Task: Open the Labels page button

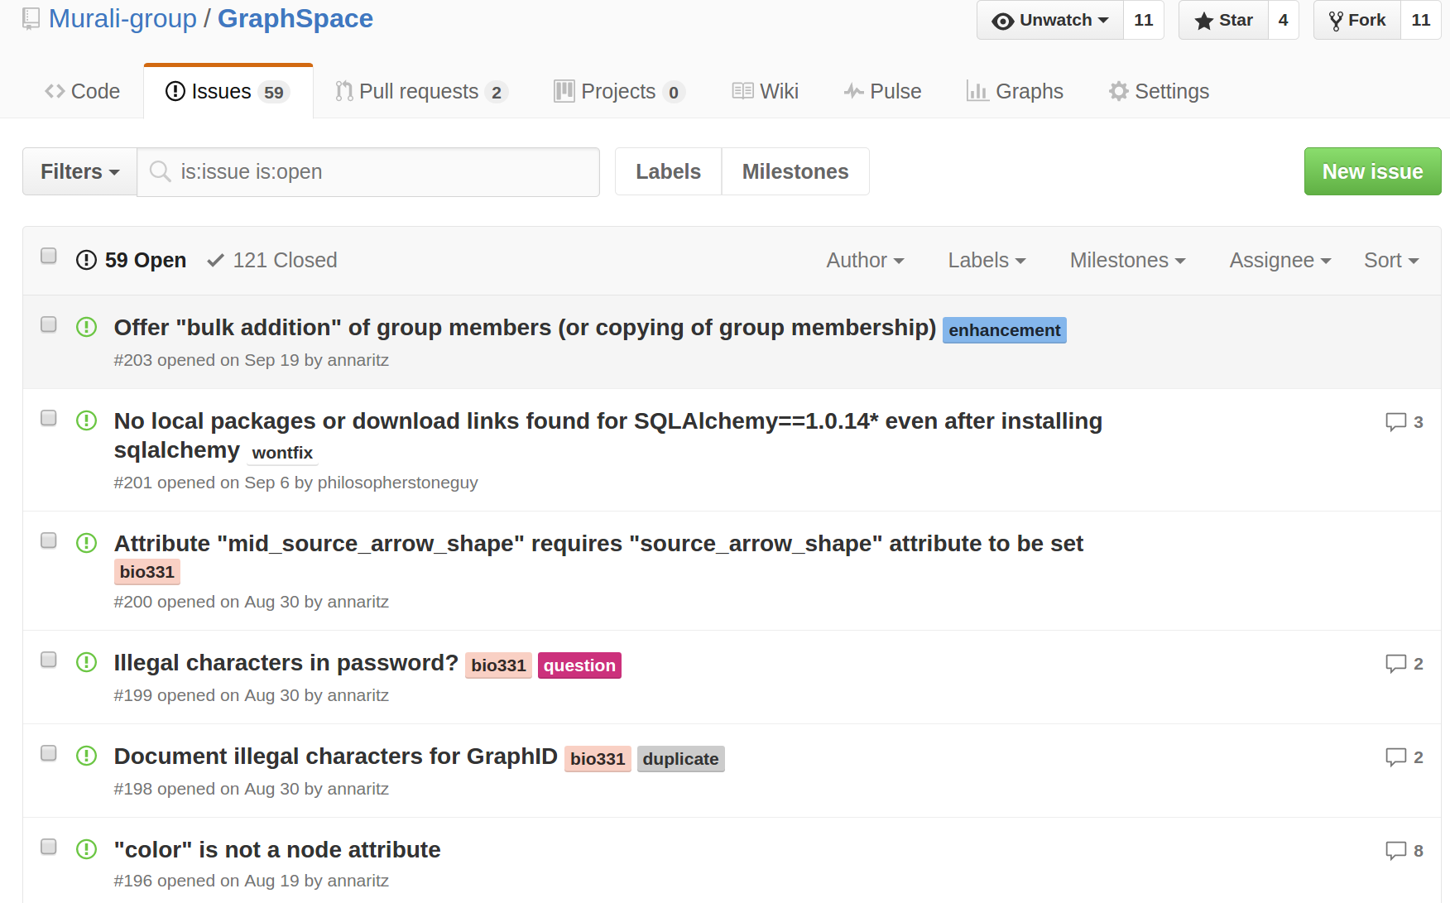Action: point(668,171)
